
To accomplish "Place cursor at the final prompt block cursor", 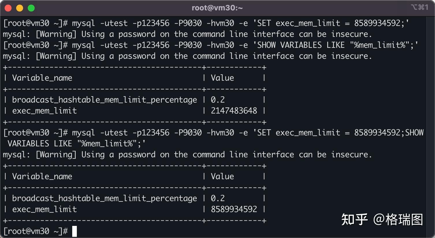I will (75, 231).
